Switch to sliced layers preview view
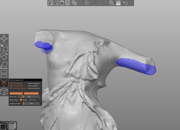Viewport: 180px width, 130px height. pyautogui.click(x=12, y=125)
